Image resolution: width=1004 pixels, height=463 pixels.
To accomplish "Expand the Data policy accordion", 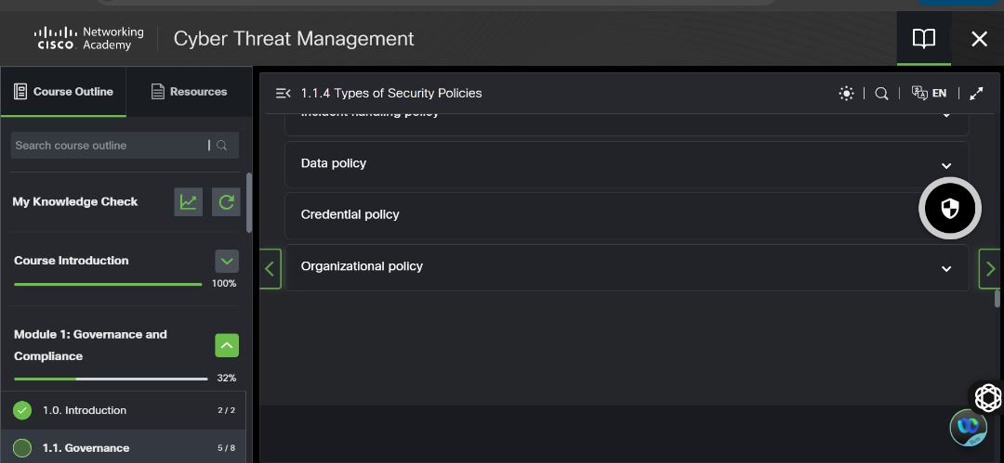I will (x=627, y=164).
